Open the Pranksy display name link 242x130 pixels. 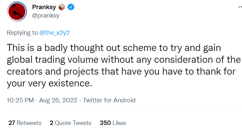coord(44,7)
